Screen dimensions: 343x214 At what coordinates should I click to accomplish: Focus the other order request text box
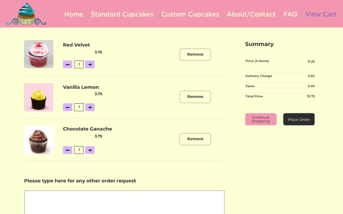pyautogui.click(x=124, y=202)
